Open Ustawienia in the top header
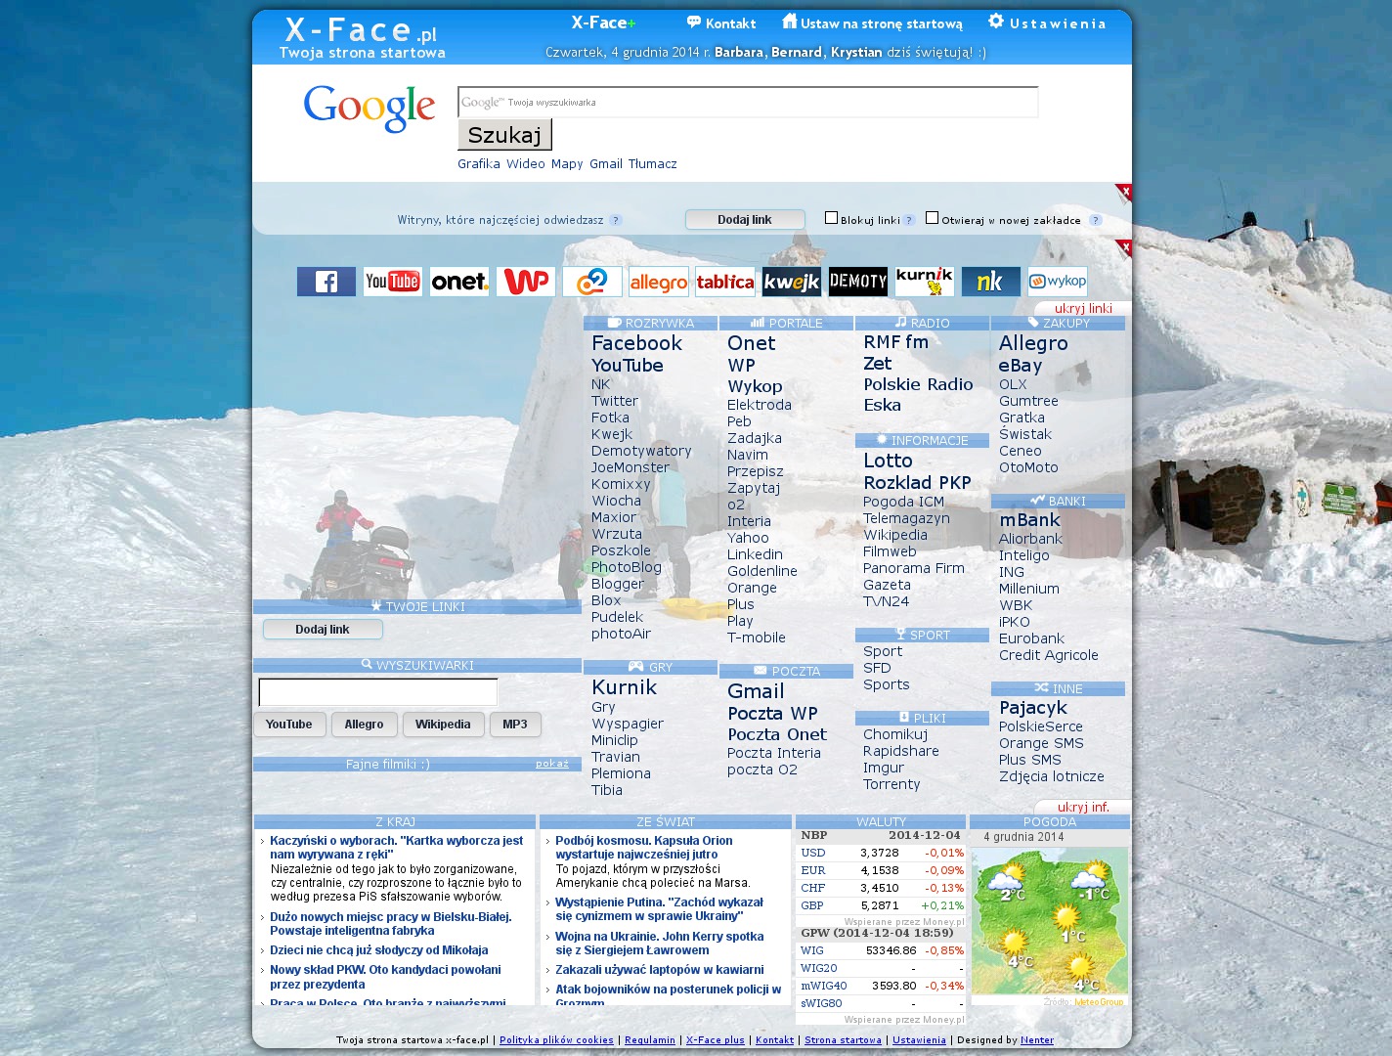The width and height of the screenshot is (1392, 1056). tap(1047, 23)
